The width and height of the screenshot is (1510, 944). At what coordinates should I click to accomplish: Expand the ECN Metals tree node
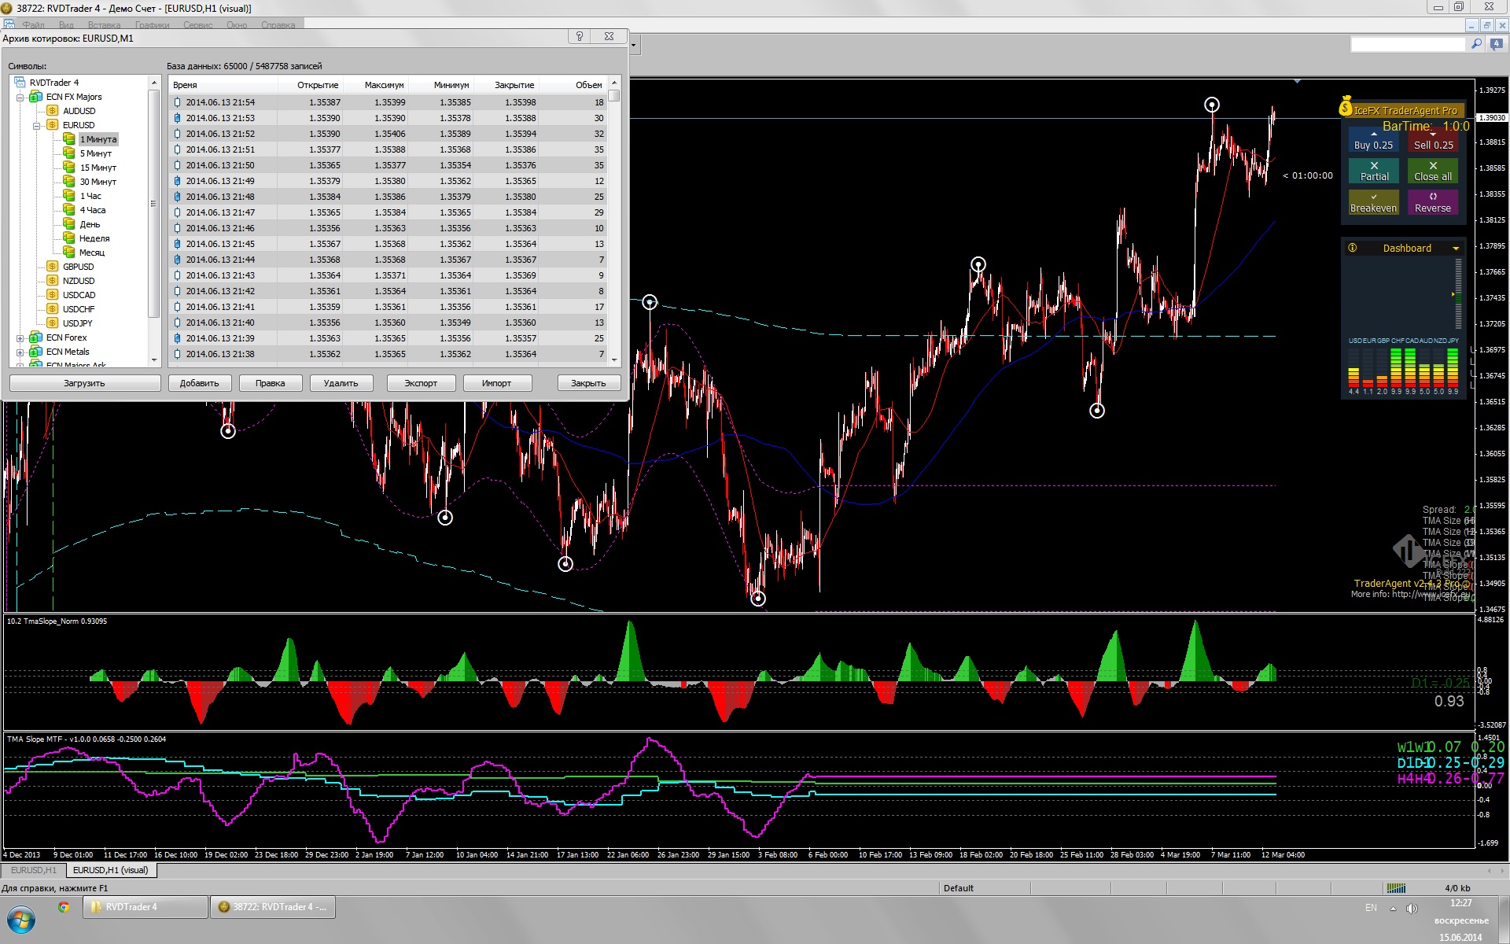pos(20,352)
